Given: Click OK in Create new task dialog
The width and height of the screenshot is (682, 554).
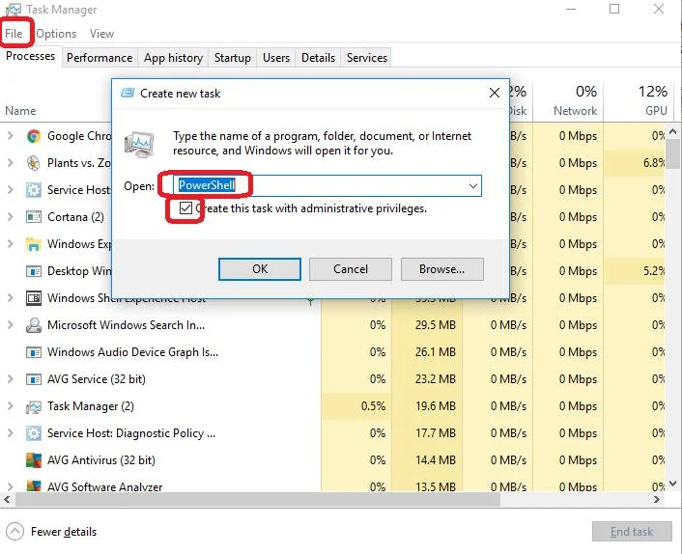Looking at the screenshot, I should (x=260, y=269).
